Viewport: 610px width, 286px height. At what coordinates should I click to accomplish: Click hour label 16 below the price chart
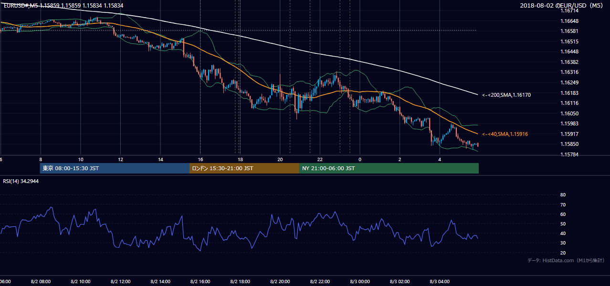click(200, 159)
